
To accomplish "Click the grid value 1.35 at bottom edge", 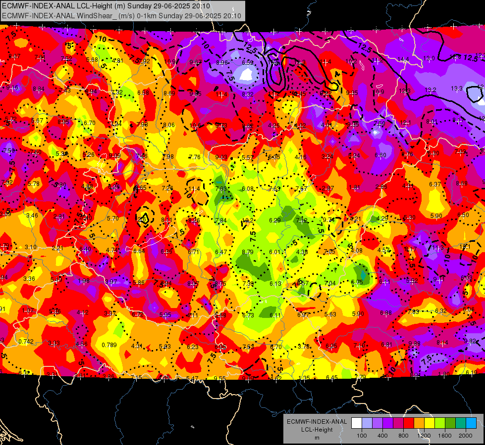I will 304,378.
